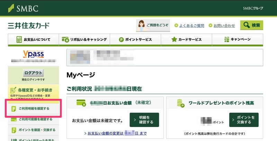277x141 pixels.
Task: Select ご利用可能額を確認する in sidebar
Action: pos(34,119)
